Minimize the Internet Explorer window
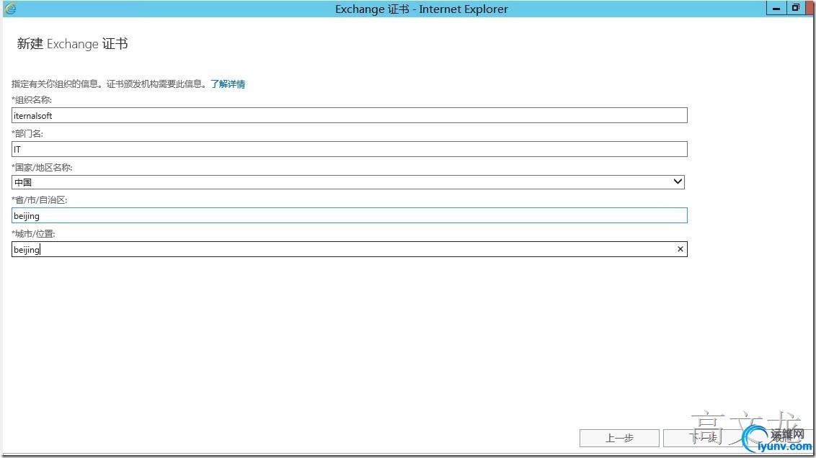The image size is (816, 458). pos(776,9)
